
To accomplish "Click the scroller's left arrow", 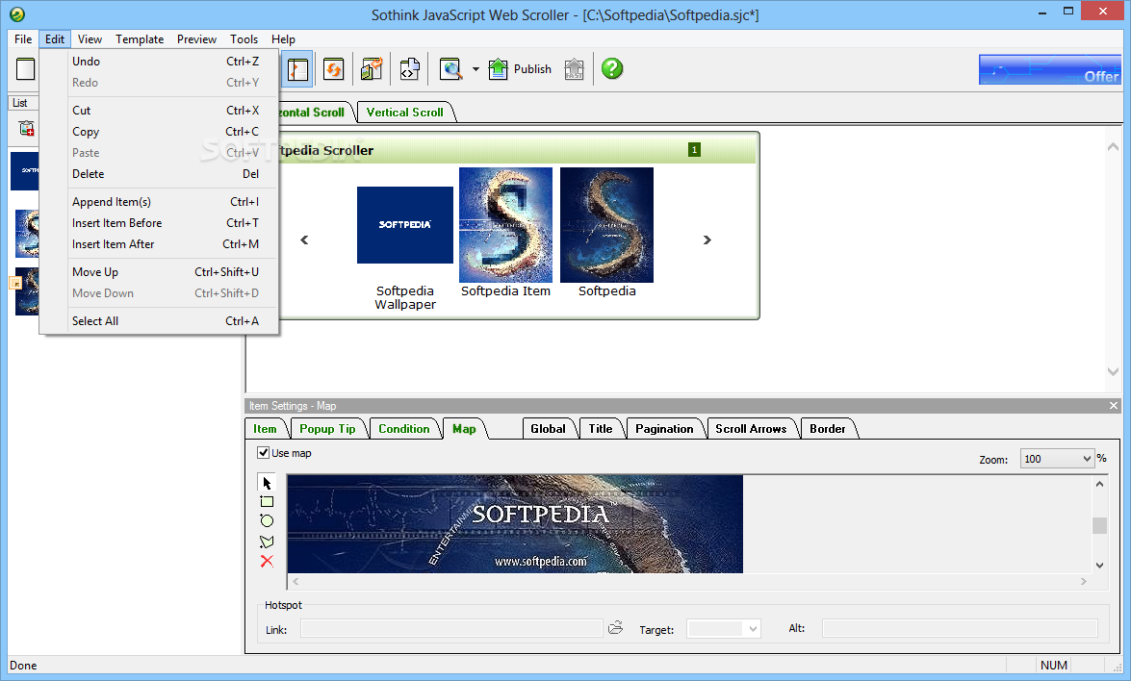I will (x=304, y=240).
